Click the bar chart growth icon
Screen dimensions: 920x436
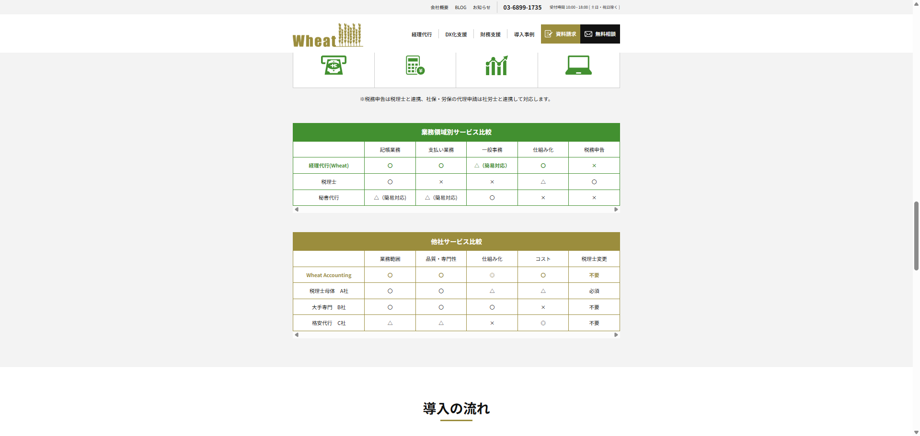[496, 66]
